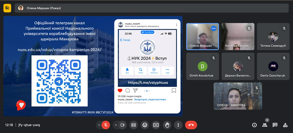This screenshot has width=293, height=133.
Task: Click the поиск search button
Action: click(141, 71)
